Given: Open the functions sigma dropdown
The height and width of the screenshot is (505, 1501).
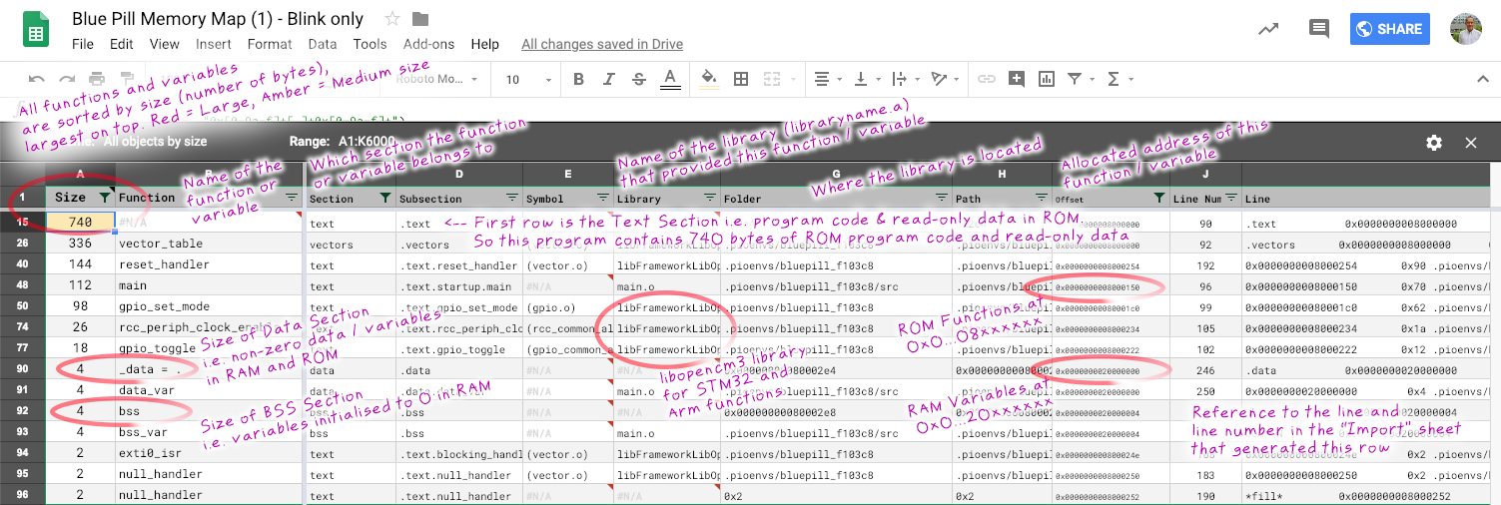Looking at the screenshot, I should tap(1118, 79).
